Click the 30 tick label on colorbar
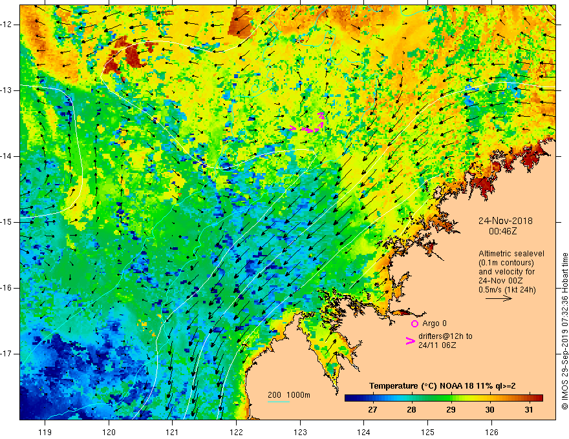The image size is (569, 439). click(490, 410)
